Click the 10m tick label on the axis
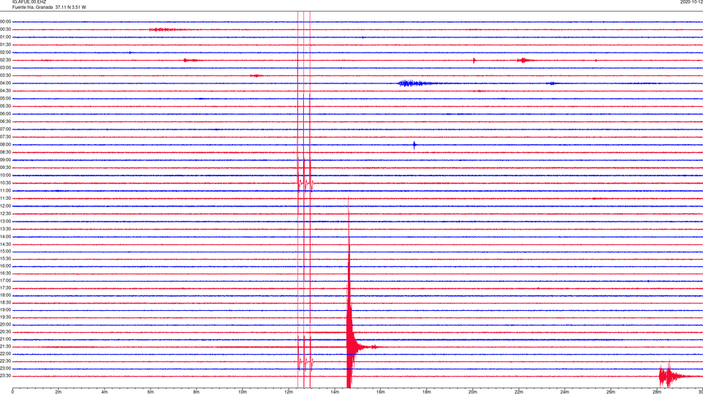 tap(242, 392)
